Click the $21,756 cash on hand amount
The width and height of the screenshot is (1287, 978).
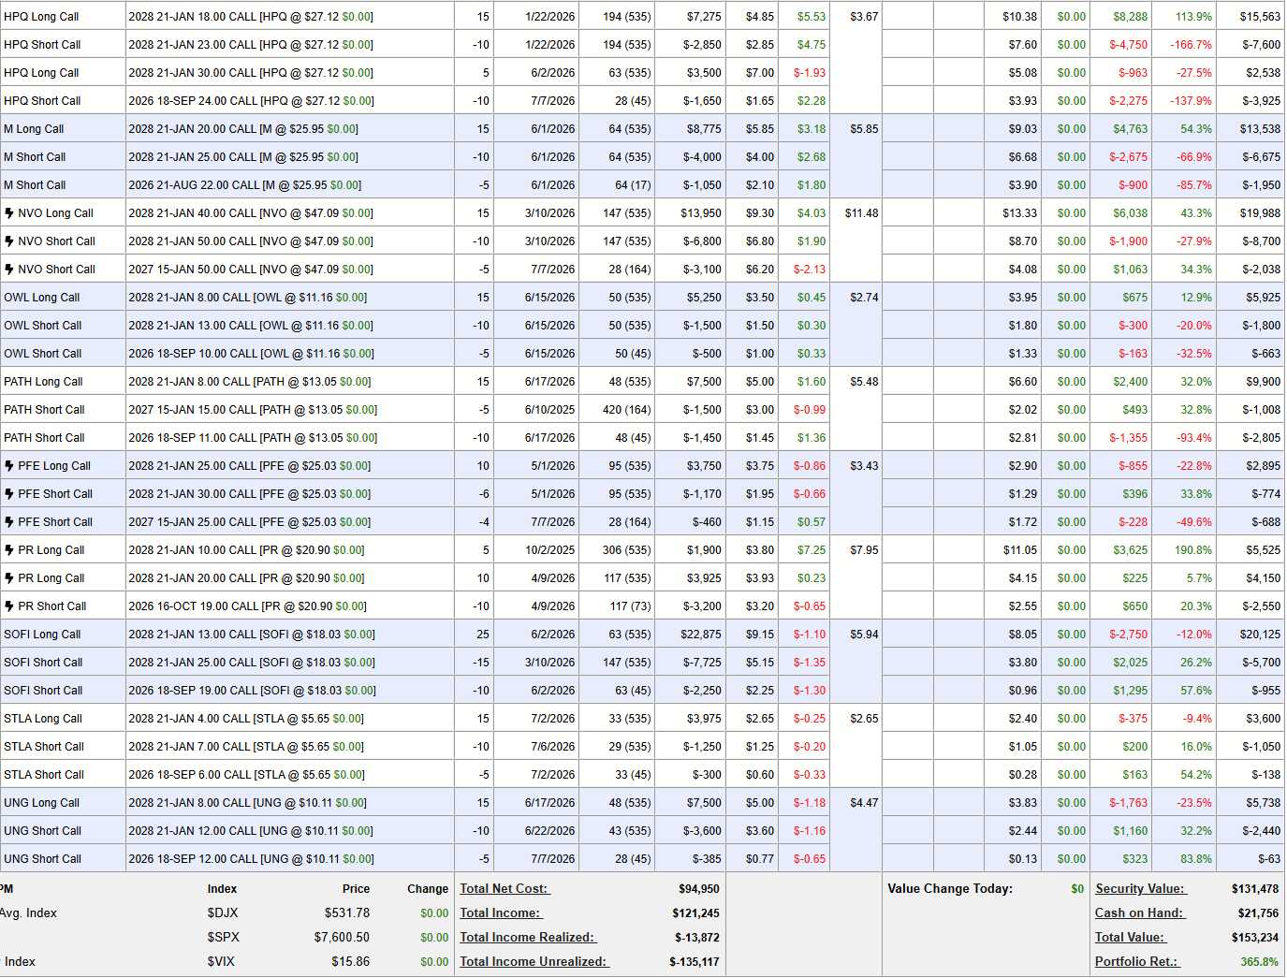[1258, 913]
